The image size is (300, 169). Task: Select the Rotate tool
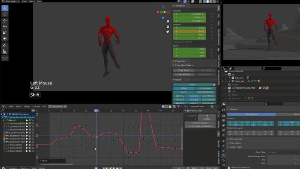tap(5, 27)
